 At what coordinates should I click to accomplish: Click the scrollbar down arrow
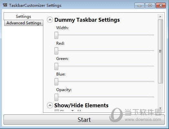(x=160, y=108)
